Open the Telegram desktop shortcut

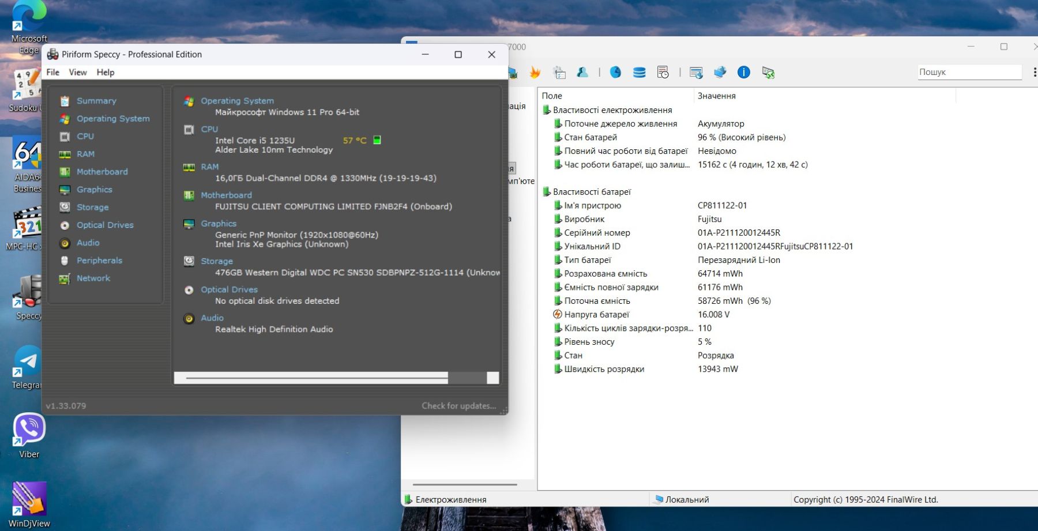27,367
